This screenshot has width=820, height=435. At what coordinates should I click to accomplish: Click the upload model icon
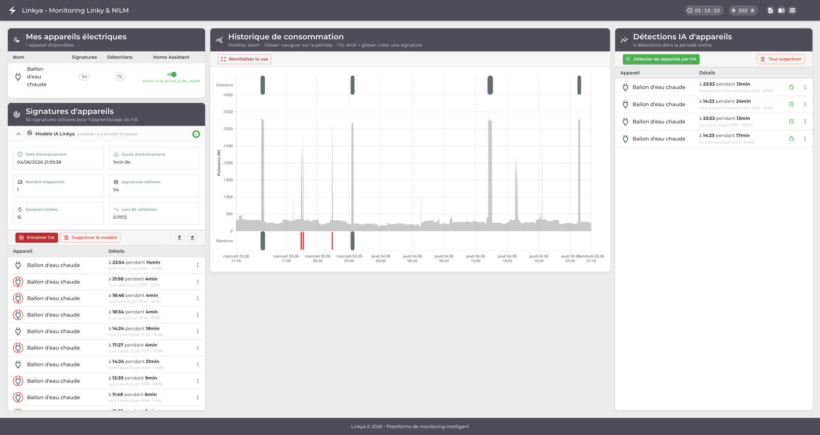[x=192, y=237]
